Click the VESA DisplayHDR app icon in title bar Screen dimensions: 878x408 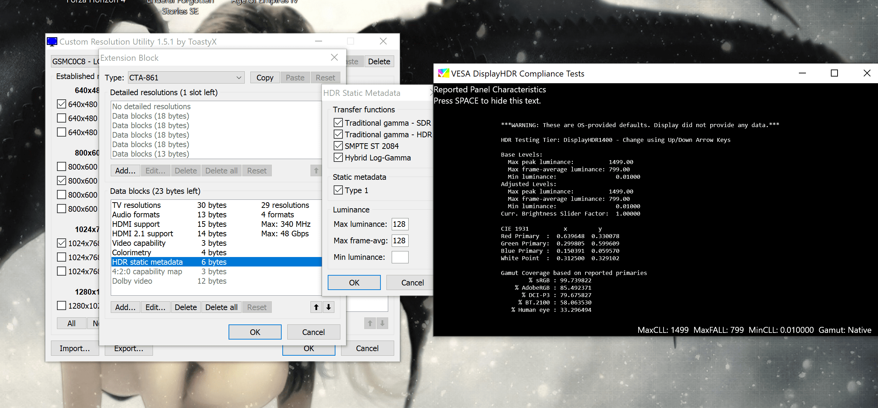(443, 73)
